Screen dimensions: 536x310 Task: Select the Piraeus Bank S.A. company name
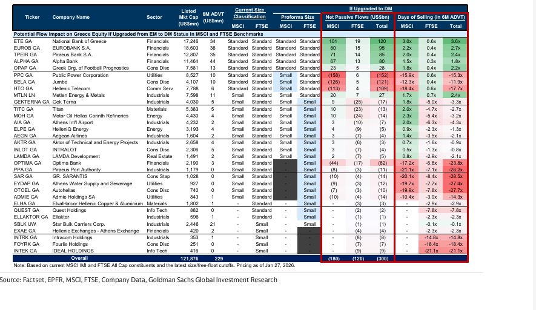point(75,54)
